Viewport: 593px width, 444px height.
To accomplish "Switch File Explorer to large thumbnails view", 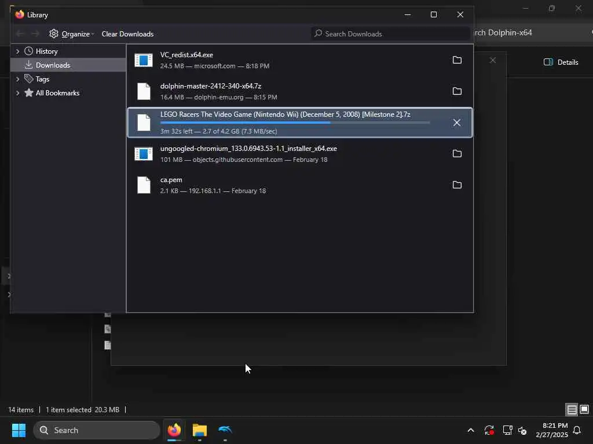I will click(584, 409).
